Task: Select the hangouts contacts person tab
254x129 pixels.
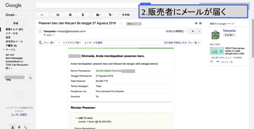Action: tap(13, 127)
